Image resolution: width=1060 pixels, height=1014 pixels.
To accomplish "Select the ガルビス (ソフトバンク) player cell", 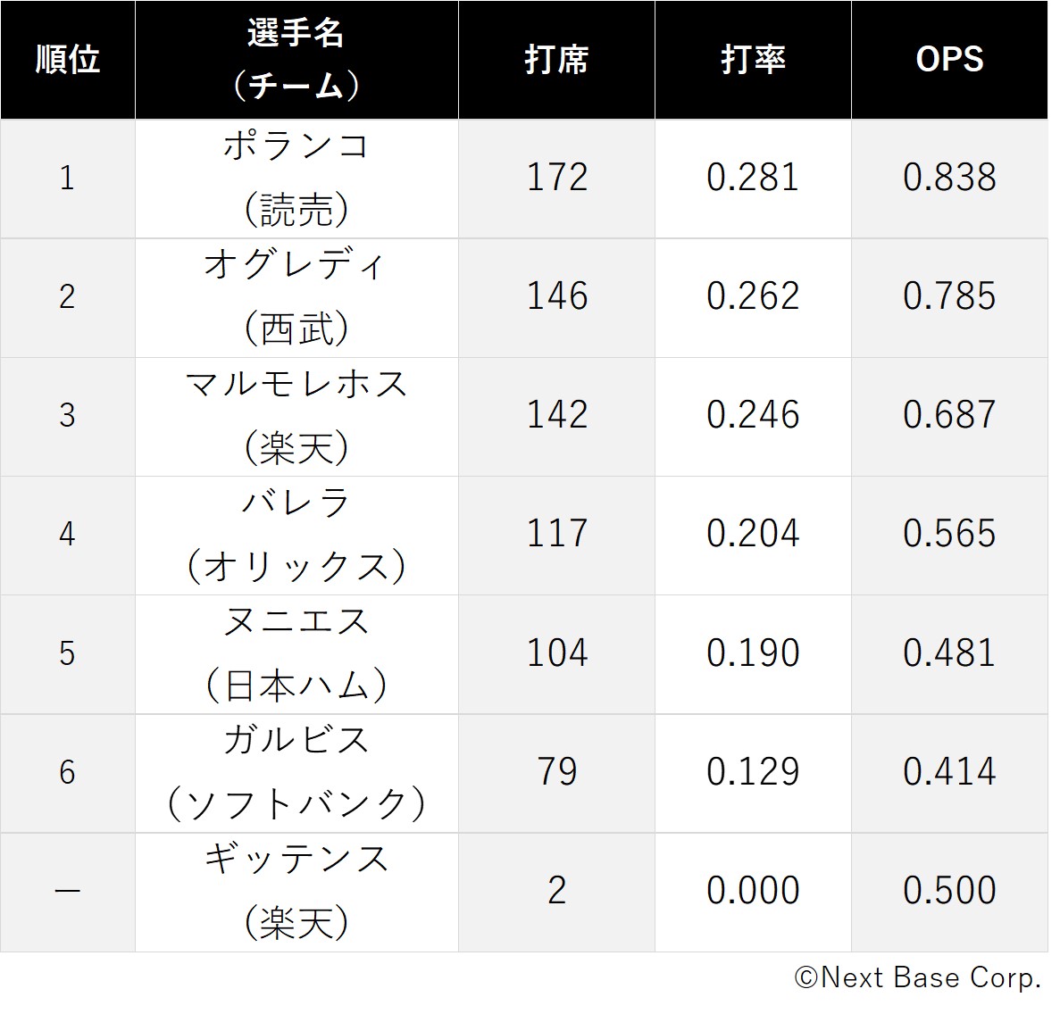I will (x=296, y=774).
